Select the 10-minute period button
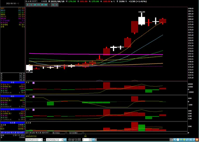This screenshot has height=142, width=199. pyautogui.click(x=35, y=5)
